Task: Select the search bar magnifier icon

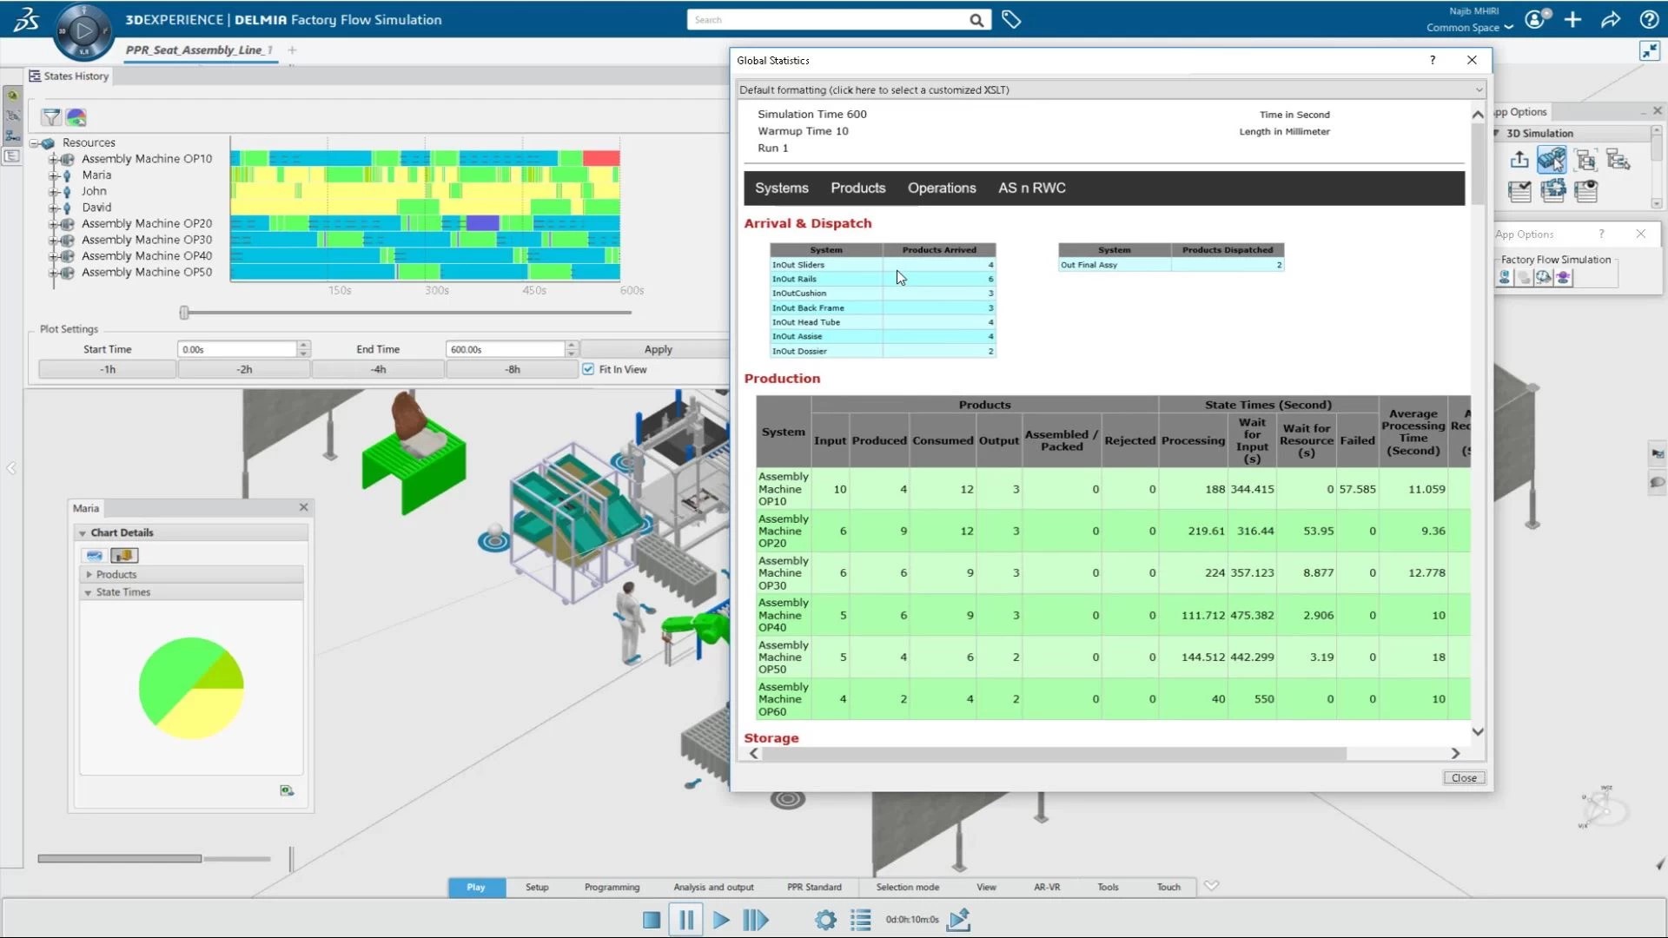Action: tap(976, 19)
